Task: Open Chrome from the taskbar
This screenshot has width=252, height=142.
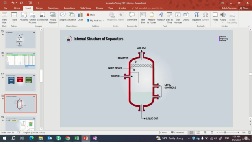Action: pyautogui.click(x=68, y=138)
